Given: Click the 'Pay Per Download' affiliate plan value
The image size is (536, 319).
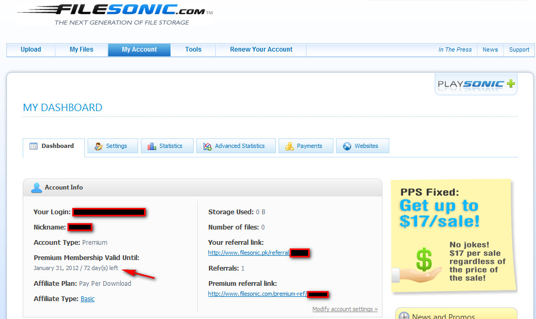Looking at the screenshot, I should click(105, 284).
